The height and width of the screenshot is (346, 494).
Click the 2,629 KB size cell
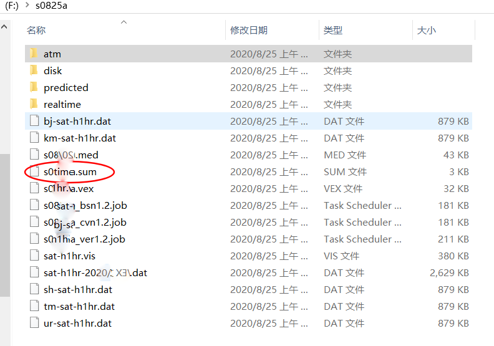(449, 273)
